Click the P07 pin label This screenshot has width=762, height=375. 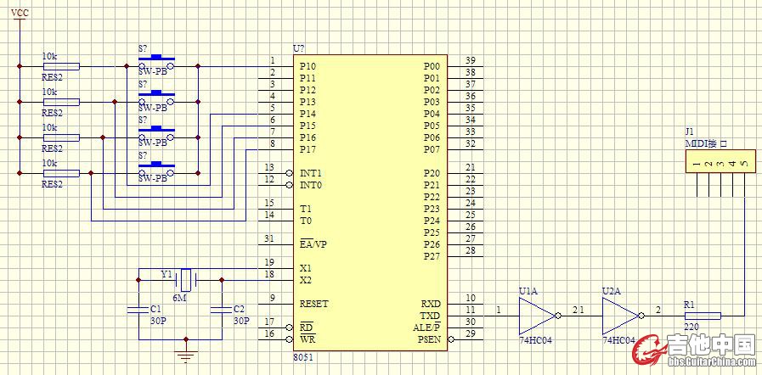[432, 149]
